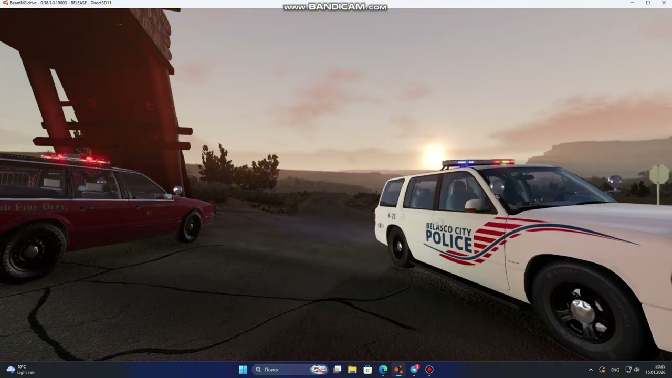
Task: Open Bandicam recorder from the taskbar
Action: point(429,370)
